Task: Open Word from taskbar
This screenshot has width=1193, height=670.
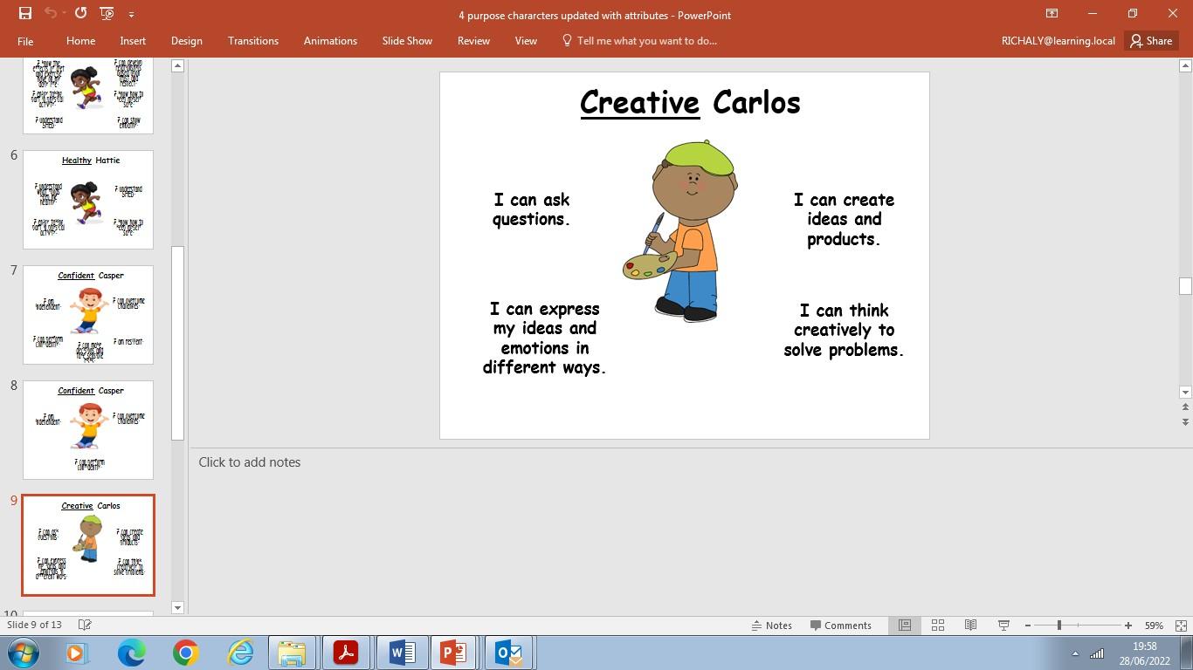Action: tap(401, 653)
